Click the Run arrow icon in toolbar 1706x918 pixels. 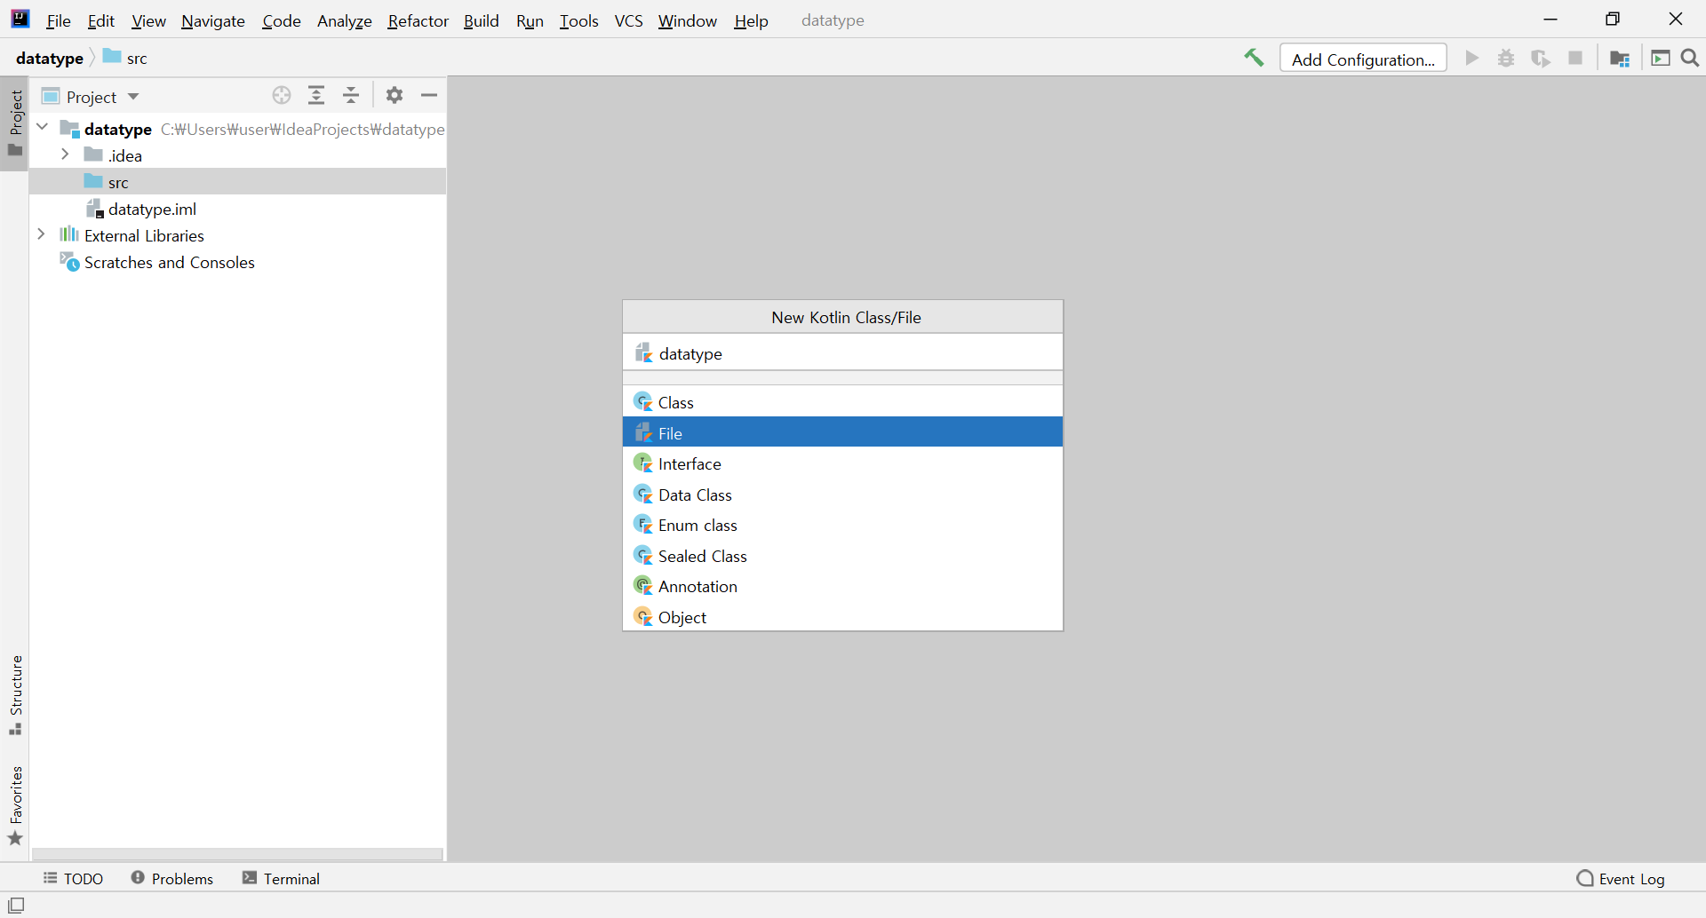(1472, 59)
